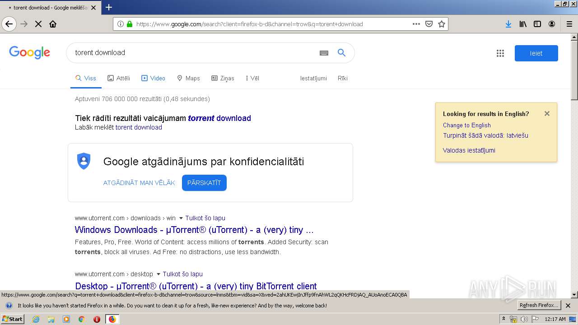The height and width of the screenshot is (325, 578).
Task: Open the Firefox account icon
Action: click(x=552, y=24)
